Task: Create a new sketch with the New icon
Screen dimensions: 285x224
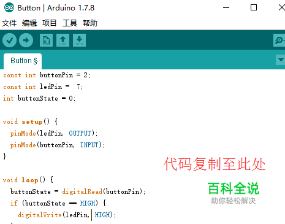Action: (46, 41)
